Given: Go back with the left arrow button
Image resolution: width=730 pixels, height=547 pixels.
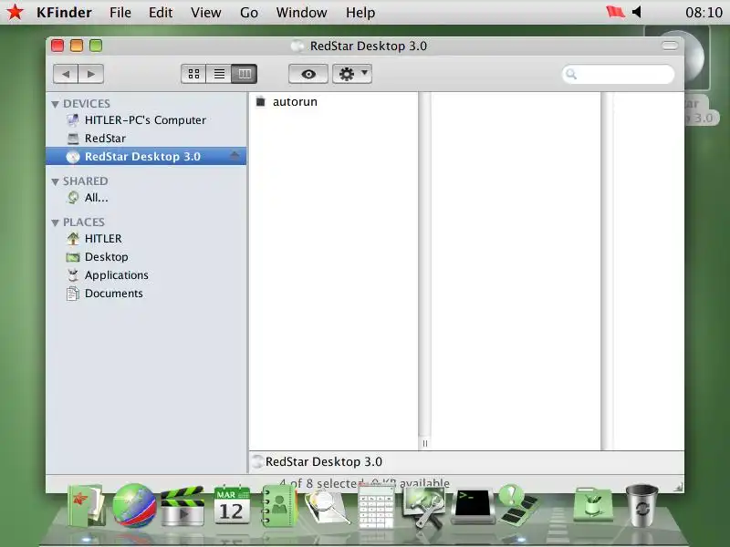Looking at the screenshot, I should point(66,74).
